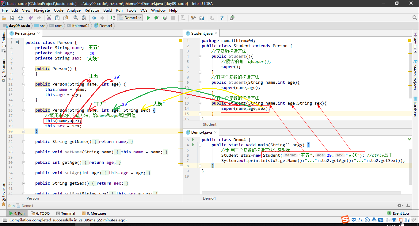The width and height of the screenshot is (419, 226).
Task: Open the Event Log panel
Action: pos(398,213)
